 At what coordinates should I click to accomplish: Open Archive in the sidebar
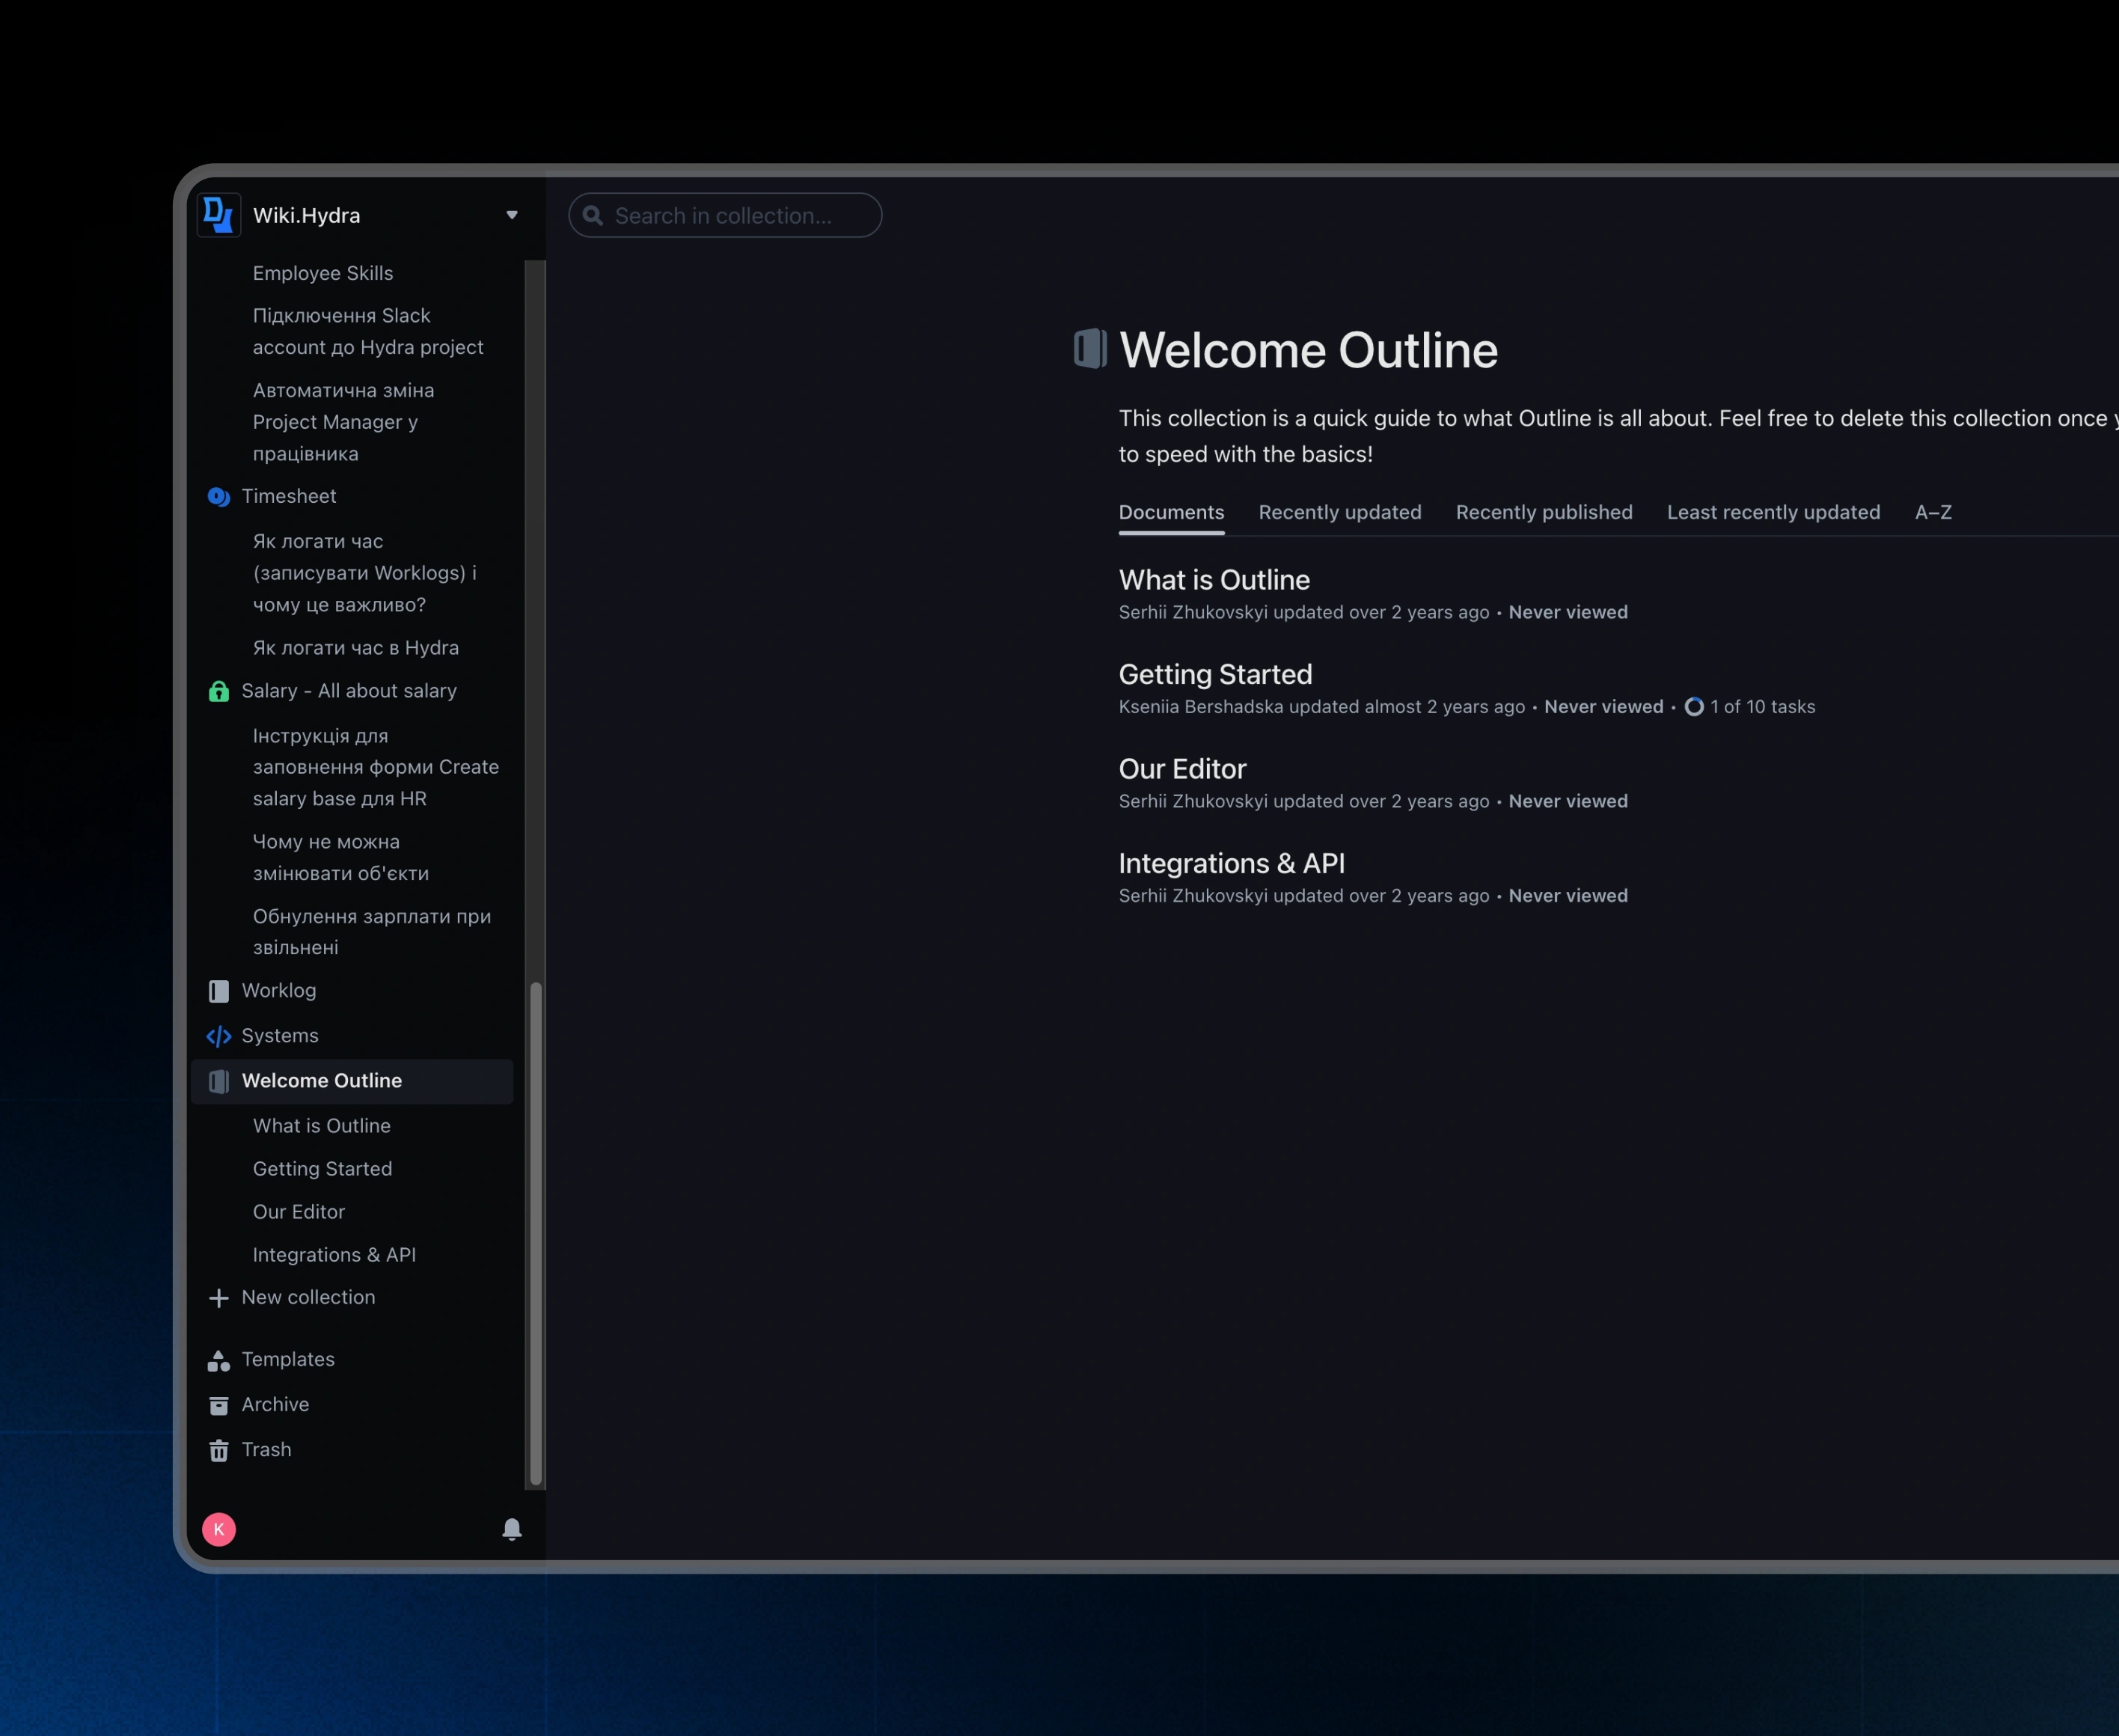(275, 1404)
